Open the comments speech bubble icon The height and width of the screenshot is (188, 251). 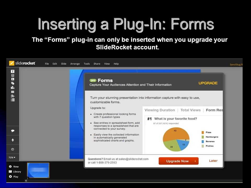tap(13, 131)
